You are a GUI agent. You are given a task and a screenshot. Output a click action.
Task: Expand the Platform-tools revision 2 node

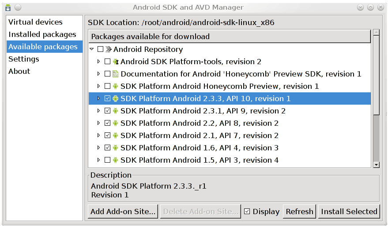pyautogui.click(x=99, y=62)
